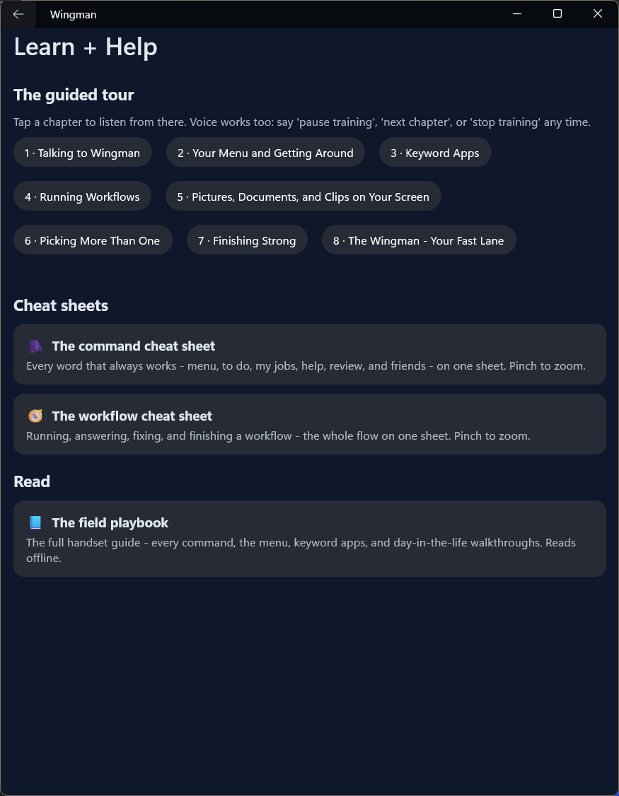Viewport: 619px width, 796px height.
Task: Click the blue book icon on field playbook
Action: 35,523
